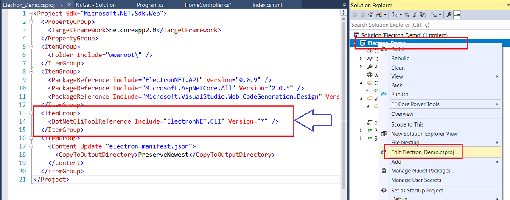Image resolution: width=510 pixels, height=200 pixels.
Task: Click the Pending Changes Filter clock icon
Action: point(395,15)
